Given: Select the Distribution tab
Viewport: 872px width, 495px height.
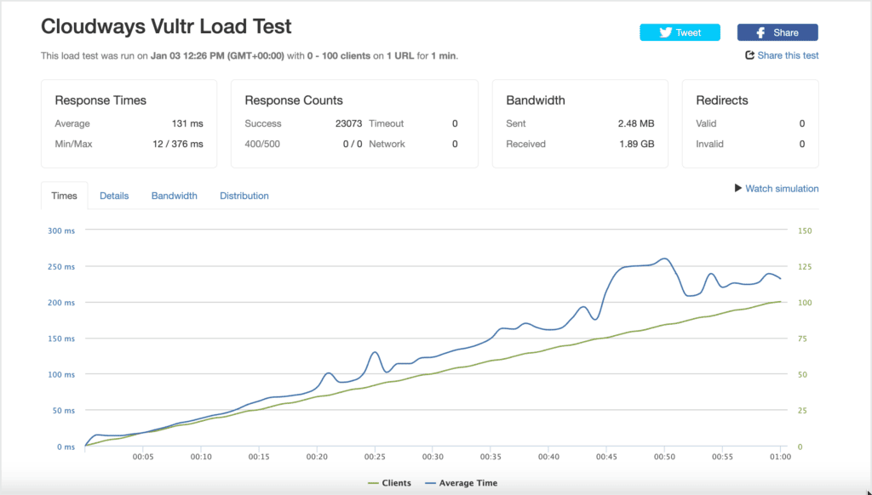Looking at the screenshot, I should pos(244,196).
